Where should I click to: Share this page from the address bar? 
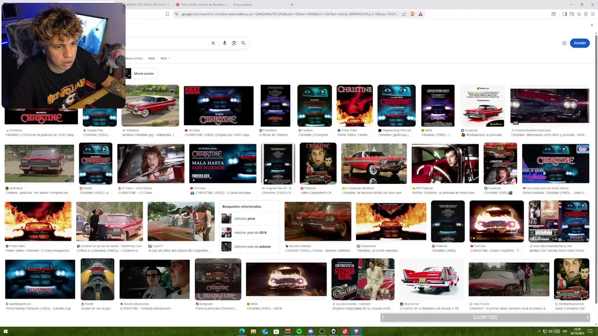(404, 14)
